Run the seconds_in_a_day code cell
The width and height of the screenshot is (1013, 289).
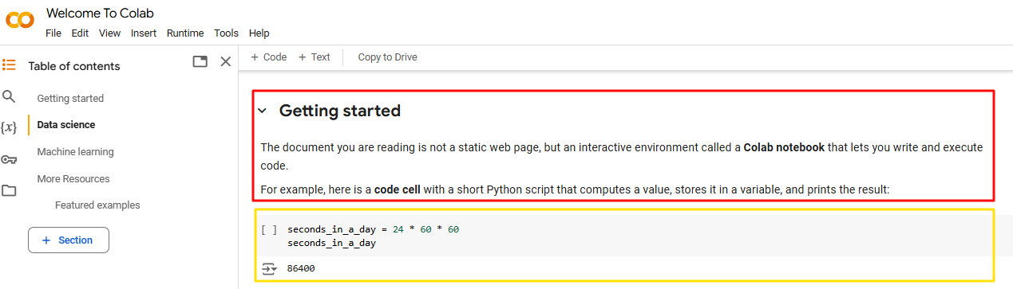[x=269, y=229]
